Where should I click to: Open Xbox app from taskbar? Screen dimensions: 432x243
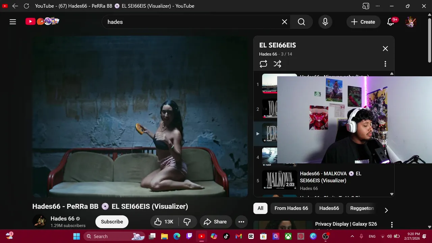click(x=288, y=236)
